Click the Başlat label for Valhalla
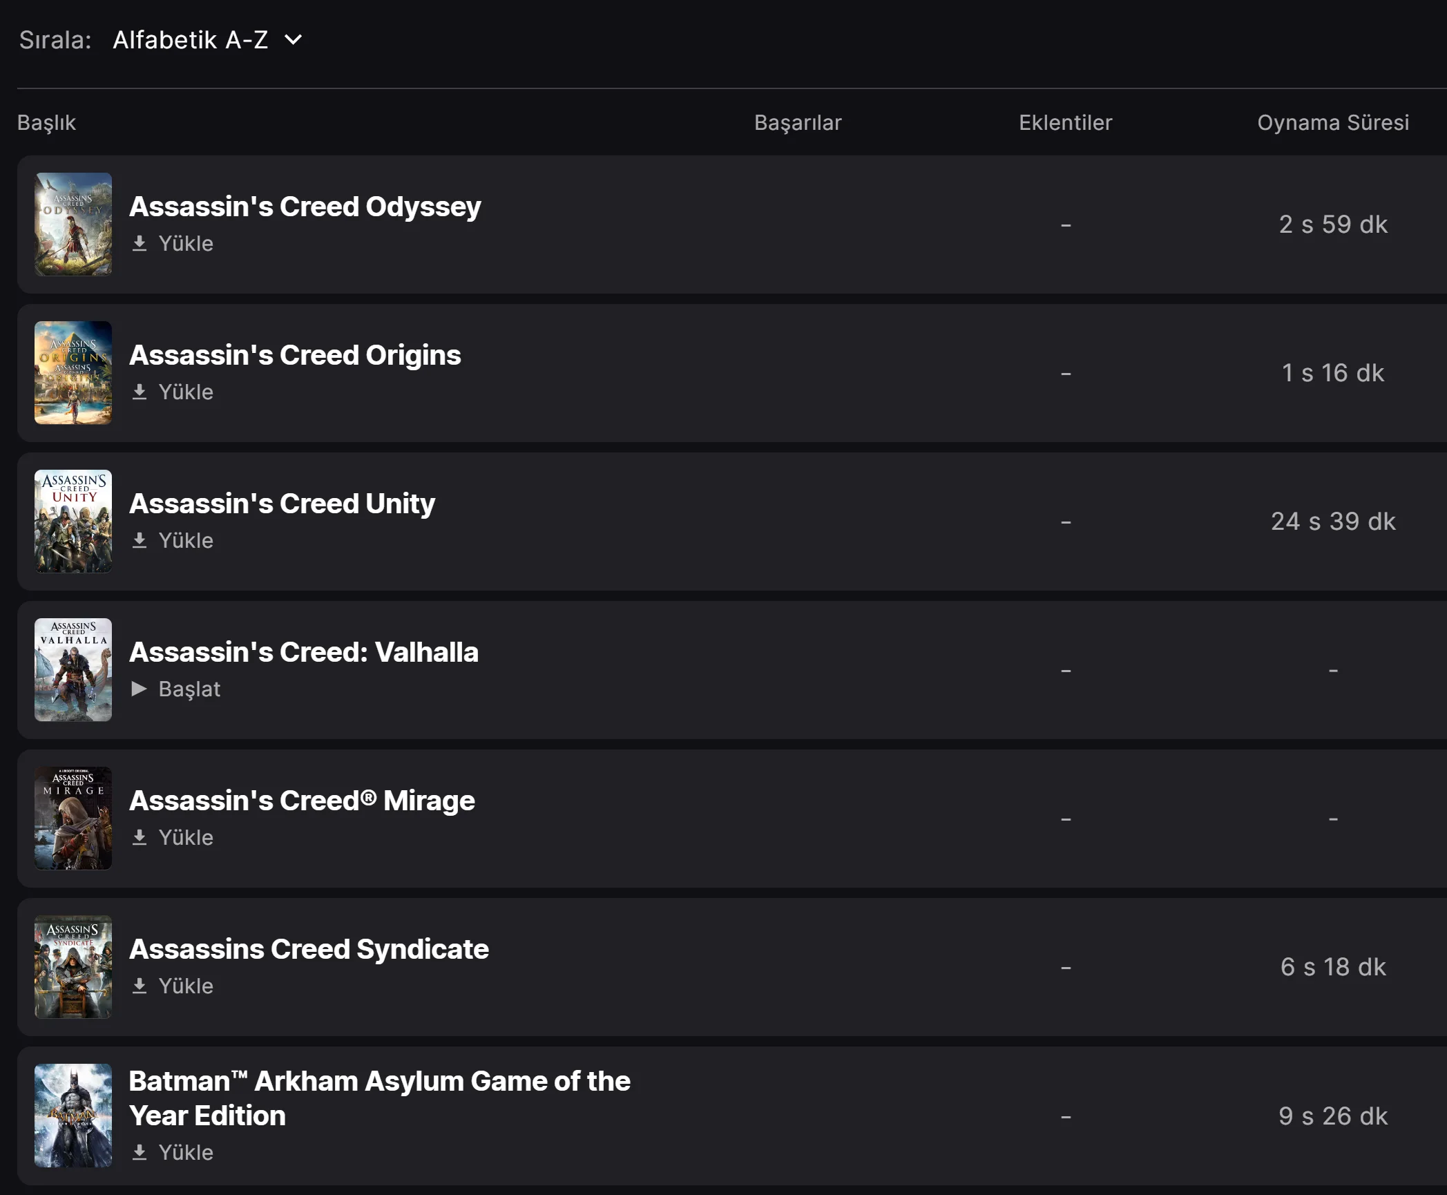 189,689
